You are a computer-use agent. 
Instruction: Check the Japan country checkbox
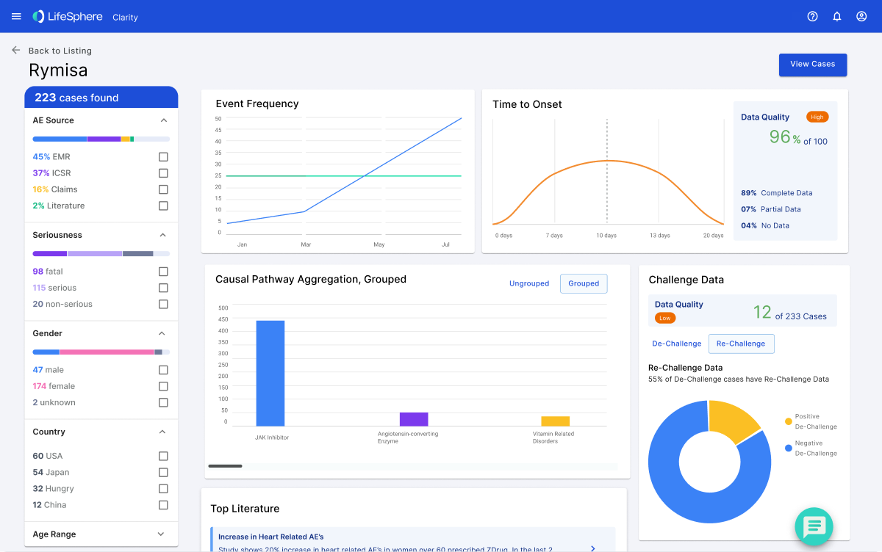(163, 472)
